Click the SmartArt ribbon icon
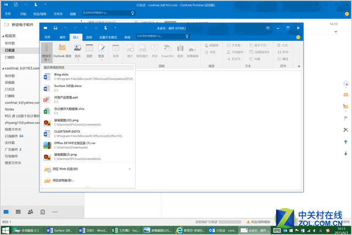Viewport: 352px width, 235px height. click(x=167, y=51)
